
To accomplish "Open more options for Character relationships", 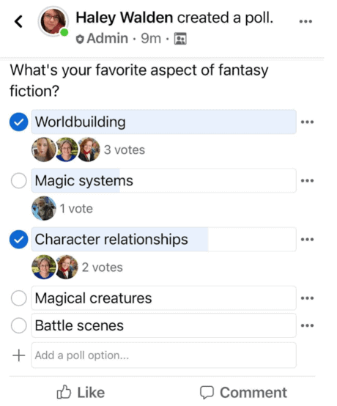I will click(x=307, y=239).
